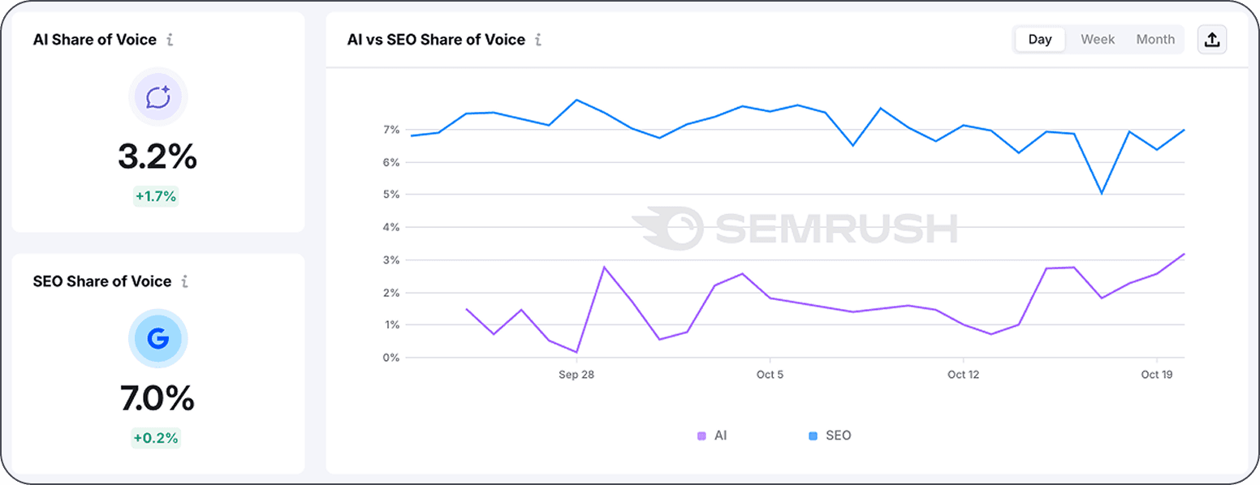Image resolution: width=1260 pixels, height=485 pixels.
Task: Click the 7.0% SEO share value
Action: click(157, 398)
